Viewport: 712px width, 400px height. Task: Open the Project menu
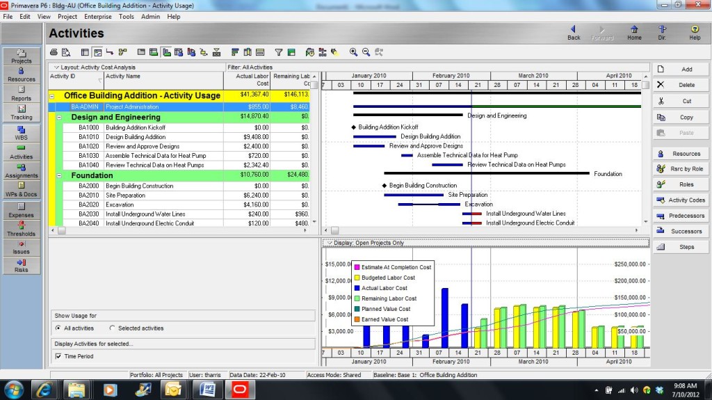[x=67, y=17]
